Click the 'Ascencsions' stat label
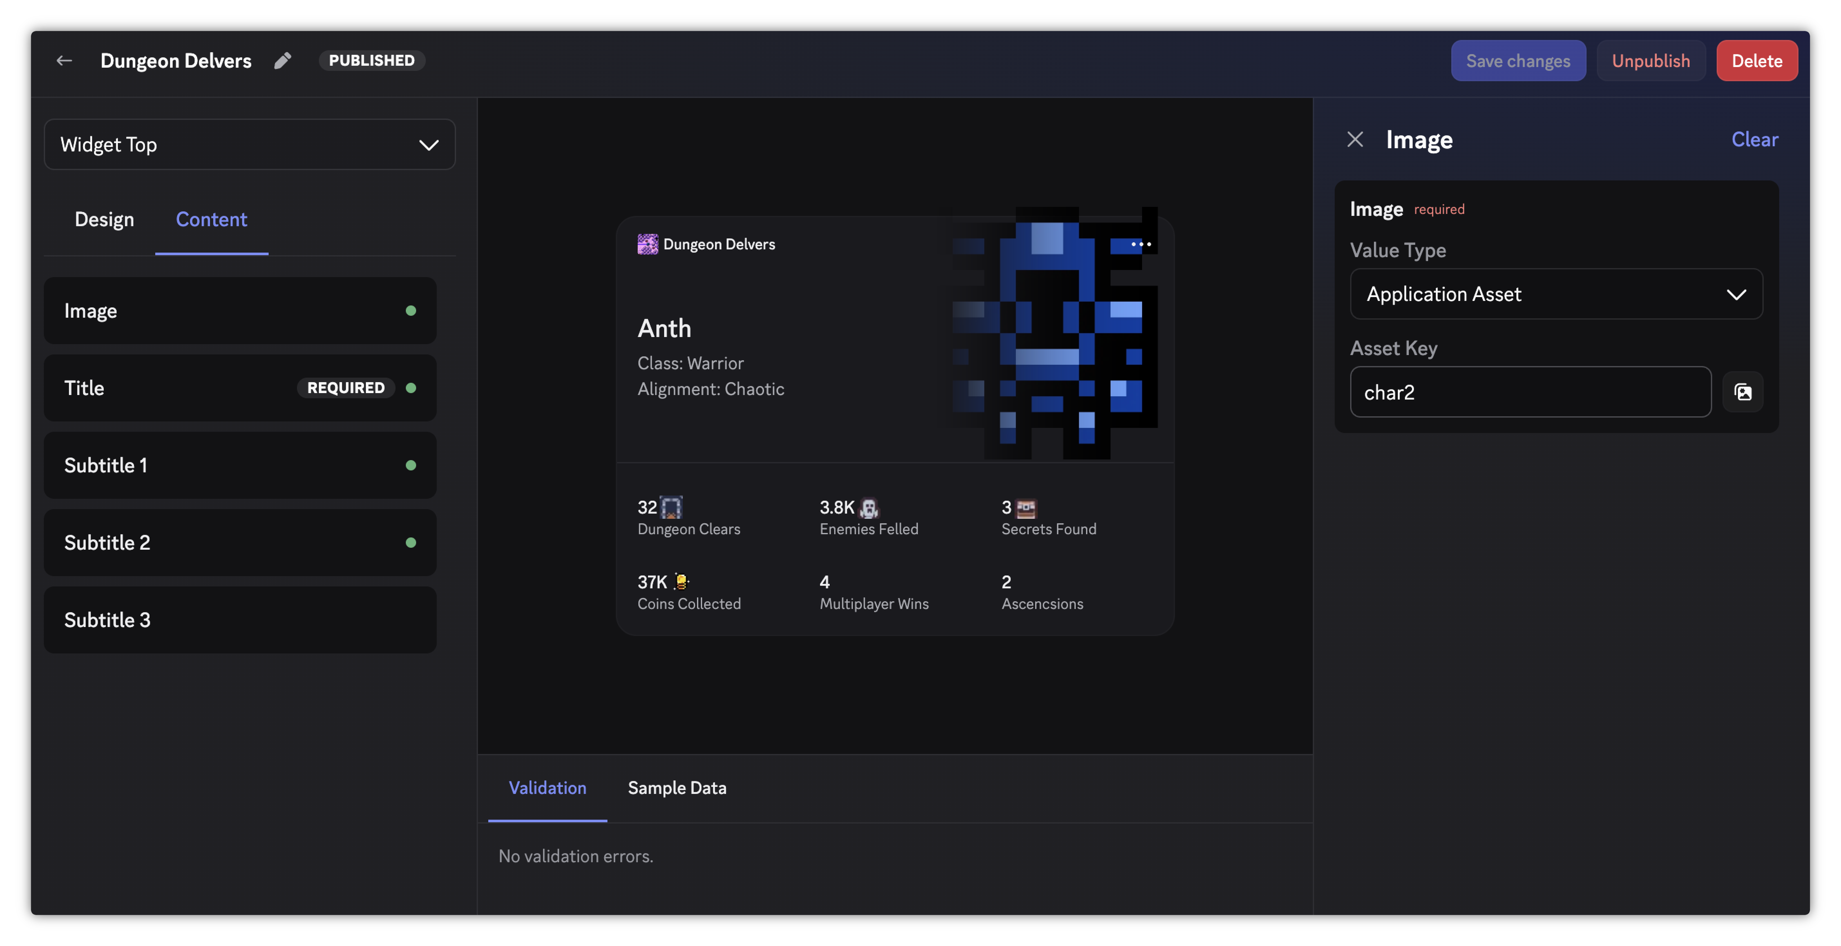Image resolution: width=1841 pixels, height=946 pixels. coord(1042,603)
